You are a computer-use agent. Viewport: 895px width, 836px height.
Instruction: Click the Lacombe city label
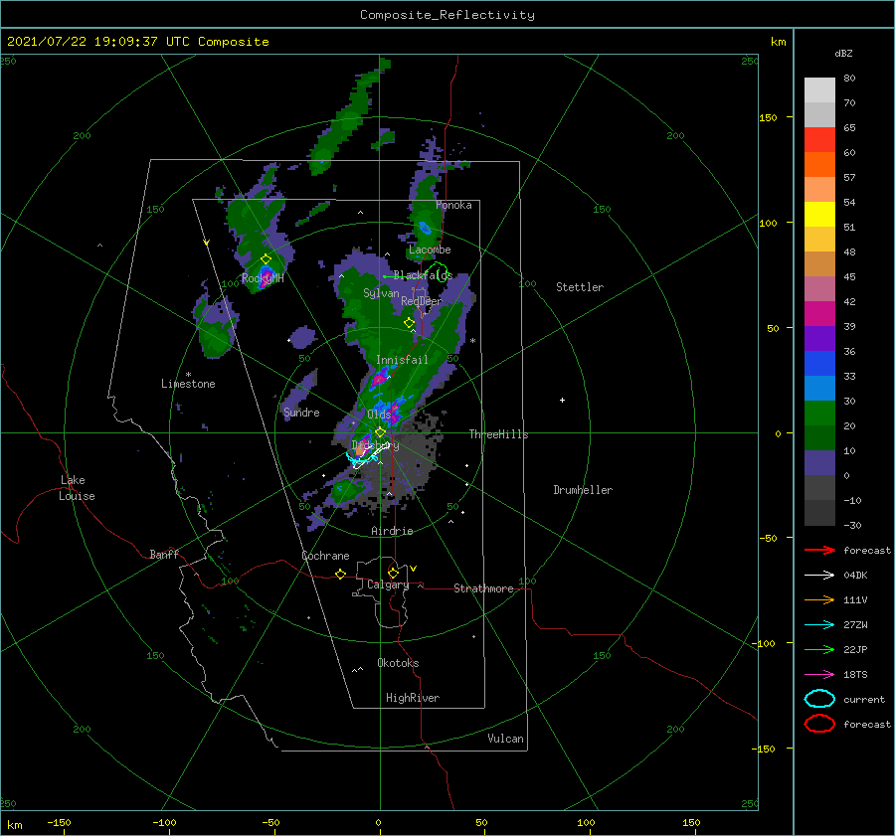pyautogui.click(x=430, y=250)
